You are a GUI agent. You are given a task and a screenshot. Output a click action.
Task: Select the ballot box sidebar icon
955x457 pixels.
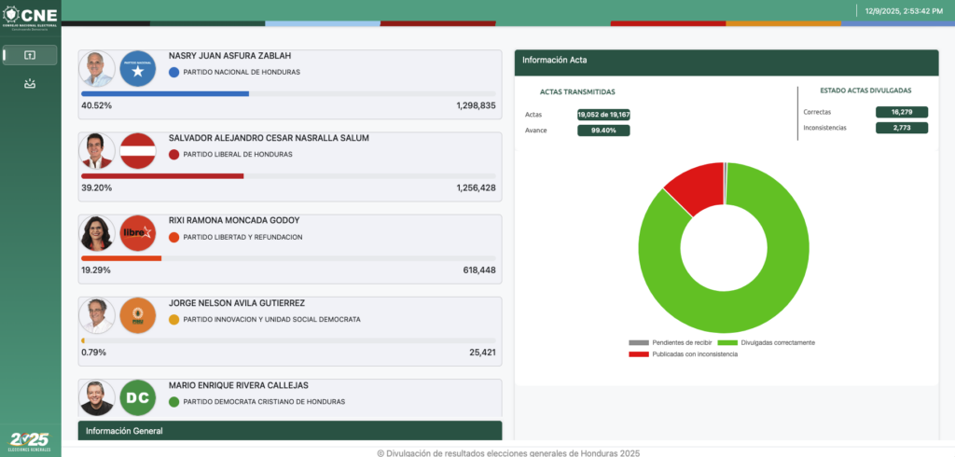tap(30, 85)
